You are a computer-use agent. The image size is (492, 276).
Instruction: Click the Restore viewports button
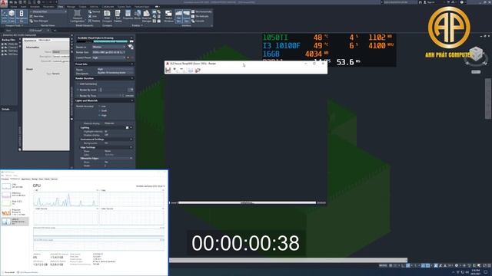pos(94,21)
